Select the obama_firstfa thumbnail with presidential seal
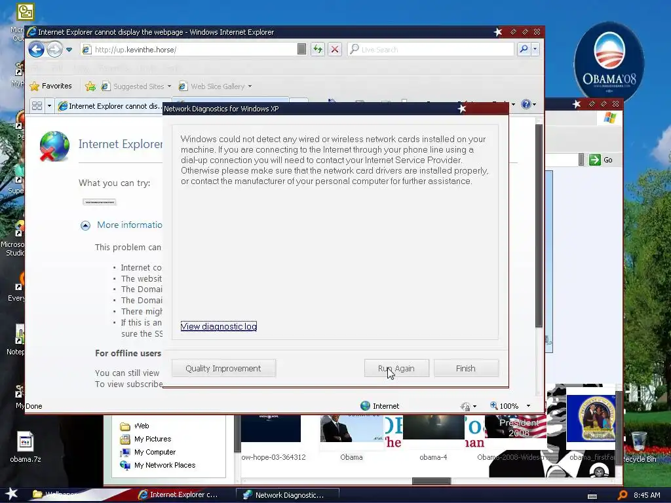 [591, 419]
